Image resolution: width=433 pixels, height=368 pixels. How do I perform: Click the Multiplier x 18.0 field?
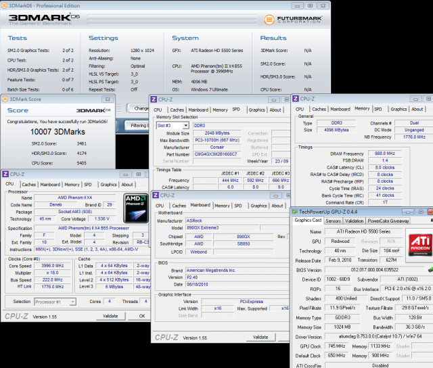(53, 273)
